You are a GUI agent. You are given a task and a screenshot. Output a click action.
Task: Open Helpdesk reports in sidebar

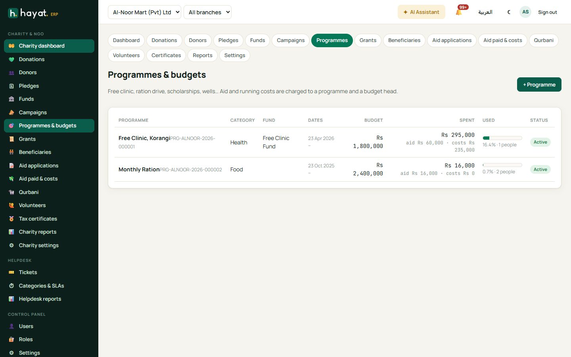pos(49,299)
